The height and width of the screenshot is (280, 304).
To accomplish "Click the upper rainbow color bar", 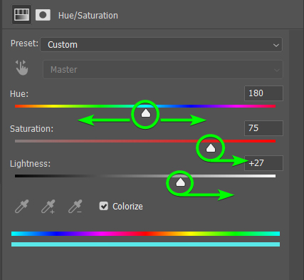I will click(145, 234).
